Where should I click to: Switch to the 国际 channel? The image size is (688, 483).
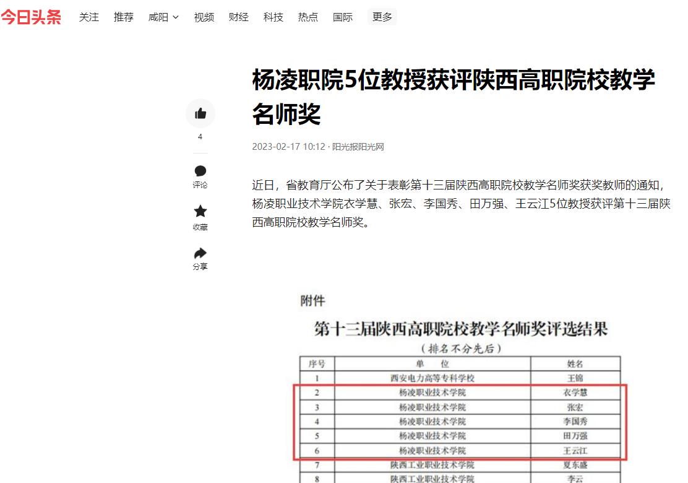[x=342, y=17]
